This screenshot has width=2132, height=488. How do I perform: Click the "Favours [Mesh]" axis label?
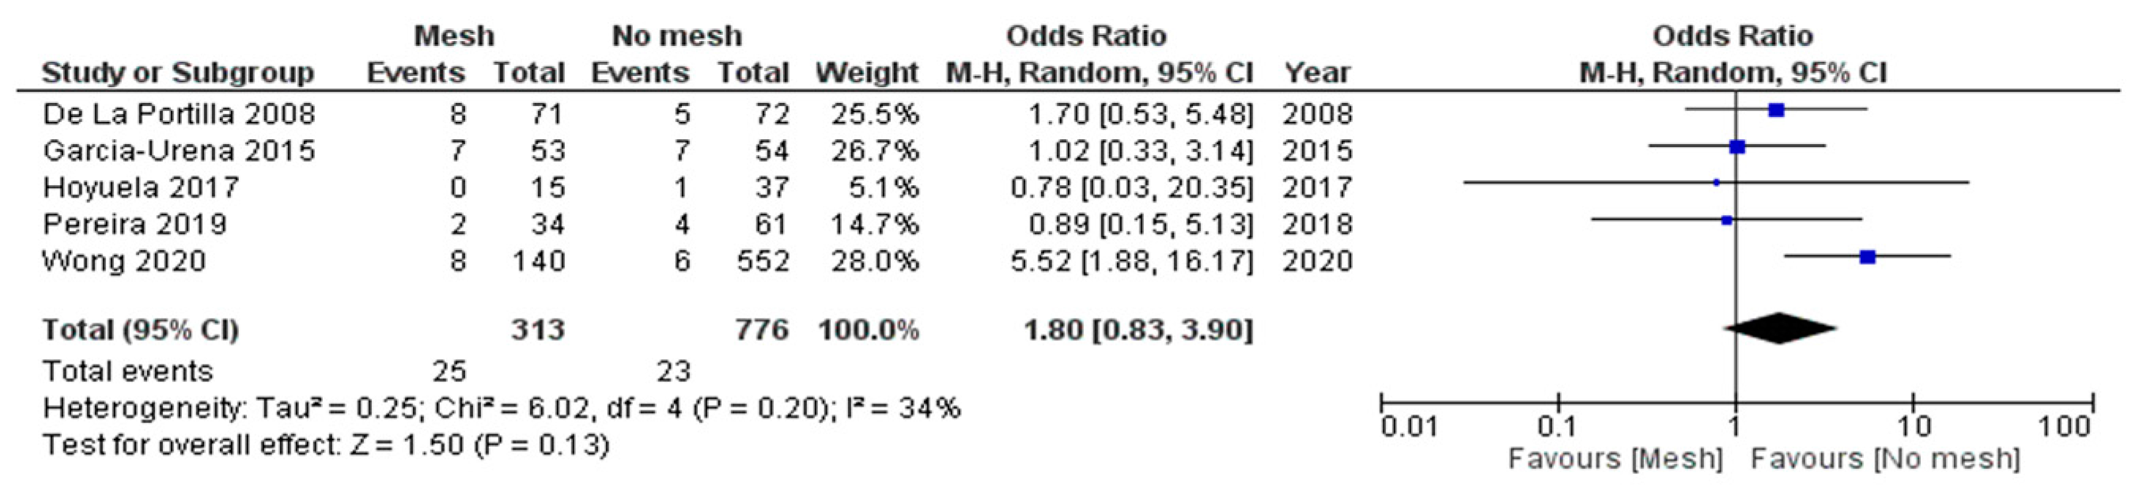tap(1615, 458)
